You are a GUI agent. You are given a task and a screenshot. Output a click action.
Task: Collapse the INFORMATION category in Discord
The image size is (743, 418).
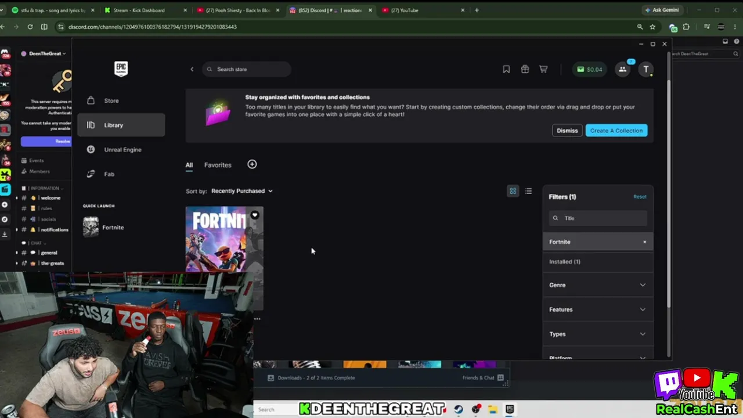44,188
